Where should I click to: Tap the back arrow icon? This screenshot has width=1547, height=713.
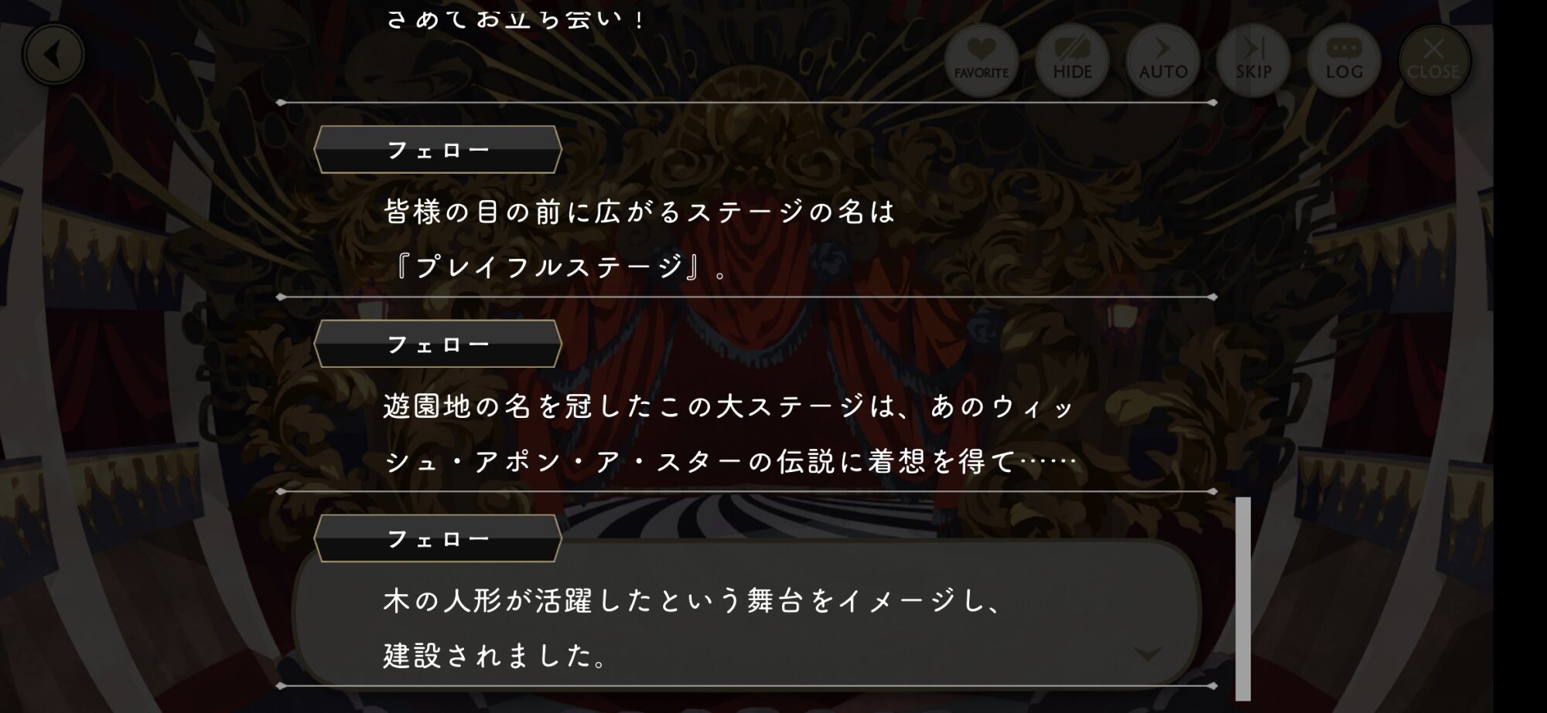point(53,55)
